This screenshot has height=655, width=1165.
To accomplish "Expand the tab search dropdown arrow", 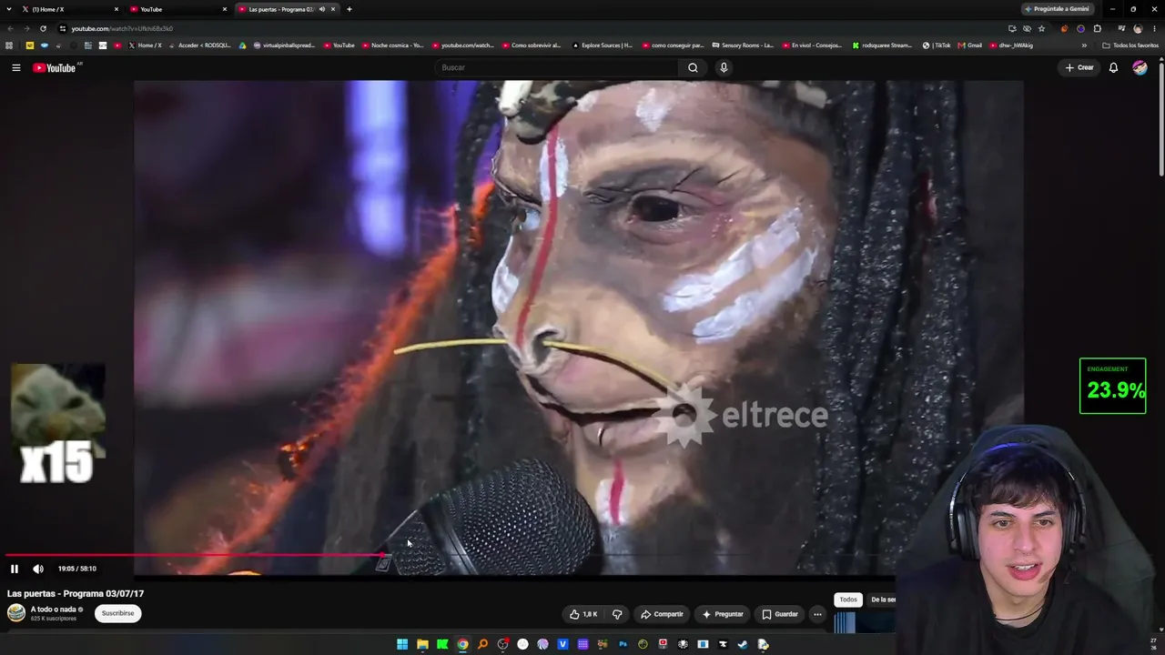I will pyautogui.click(x=10, y=9).
